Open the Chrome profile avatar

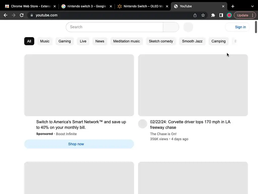[x=229, y=15]
